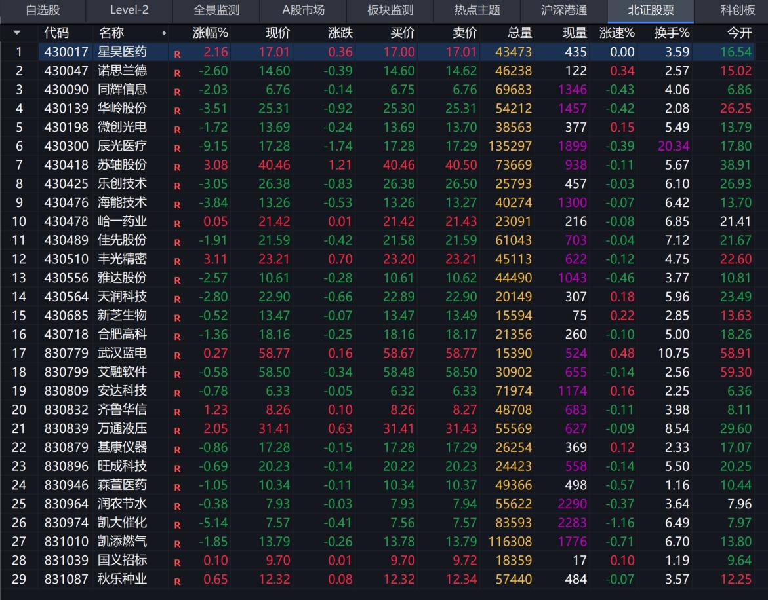Screen dimensions: 768x600
Task: Click the R icon in 海能技术 row
Action: 177,204
